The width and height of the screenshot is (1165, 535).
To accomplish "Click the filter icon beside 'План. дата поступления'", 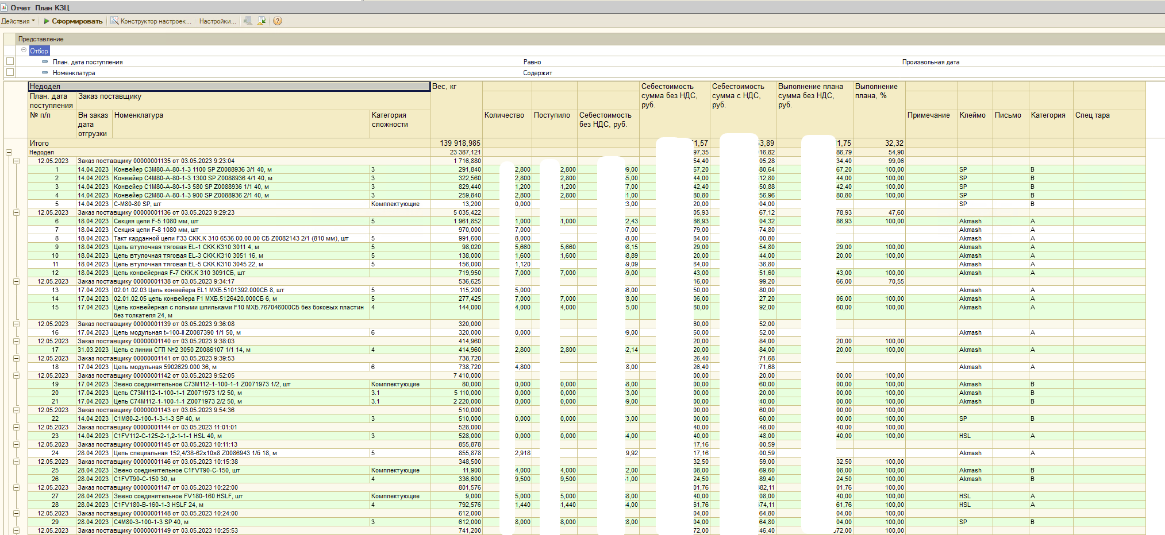I will (x=45, y=61).
